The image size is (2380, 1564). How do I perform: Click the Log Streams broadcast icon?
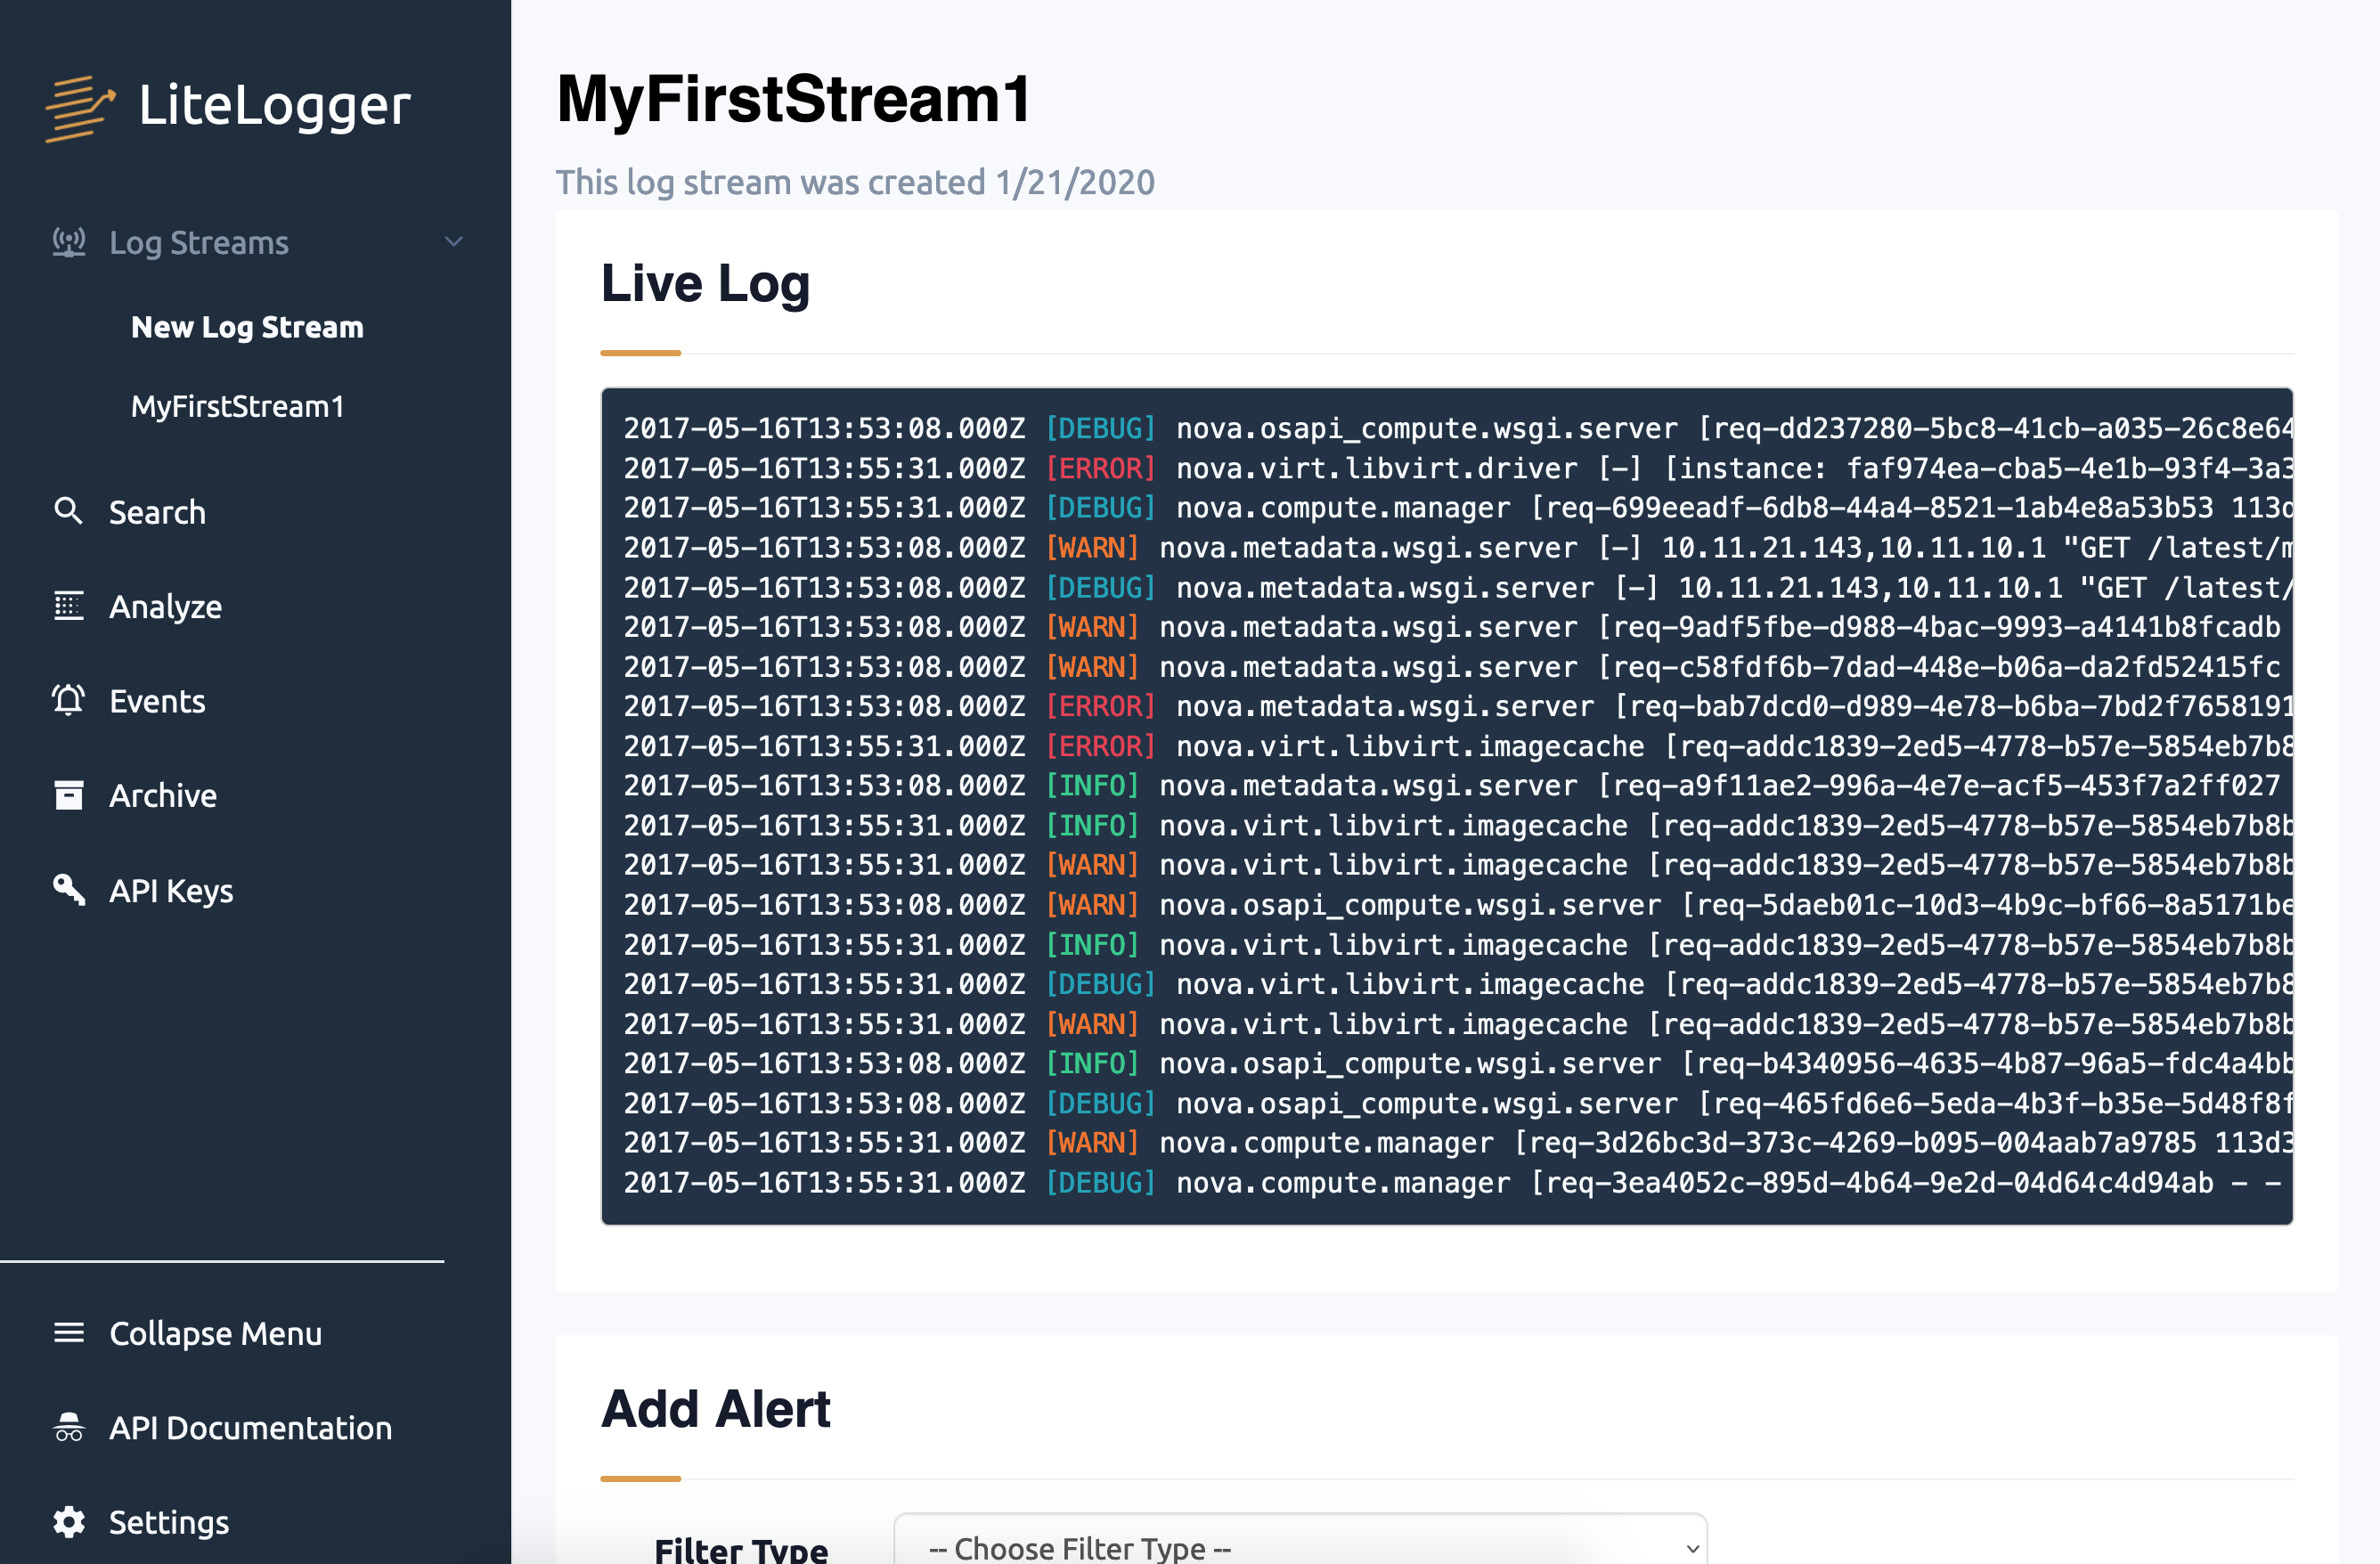point(69,243)
